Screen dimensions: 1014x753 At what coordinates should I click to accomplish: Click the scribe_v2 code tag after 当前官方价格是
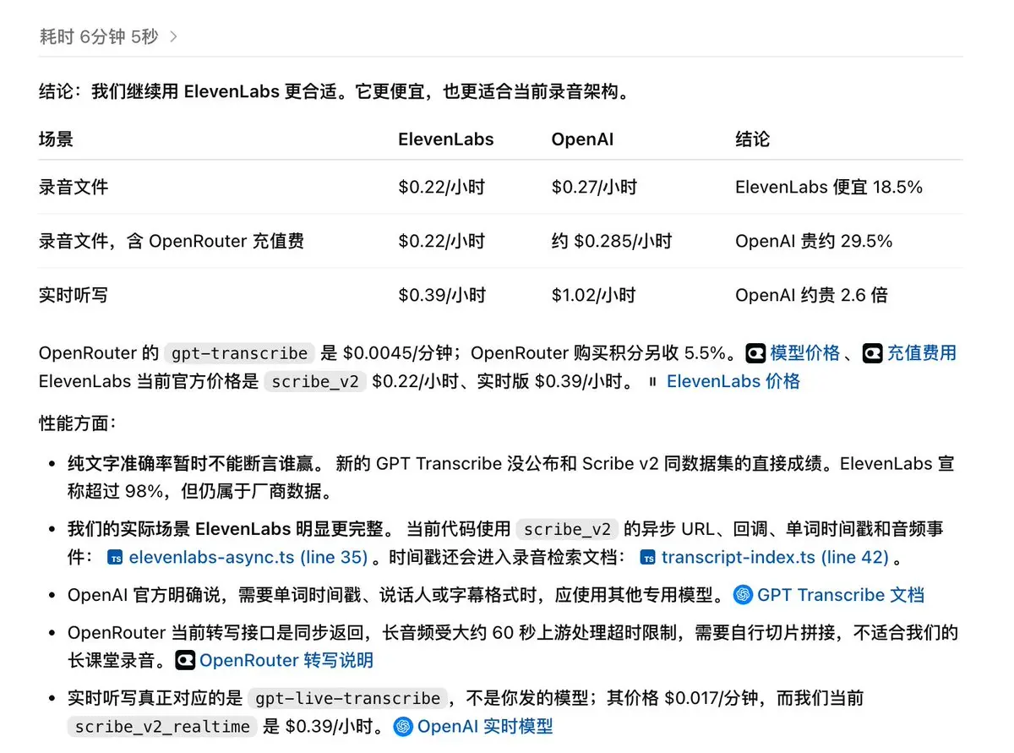(x=317, y=381)
